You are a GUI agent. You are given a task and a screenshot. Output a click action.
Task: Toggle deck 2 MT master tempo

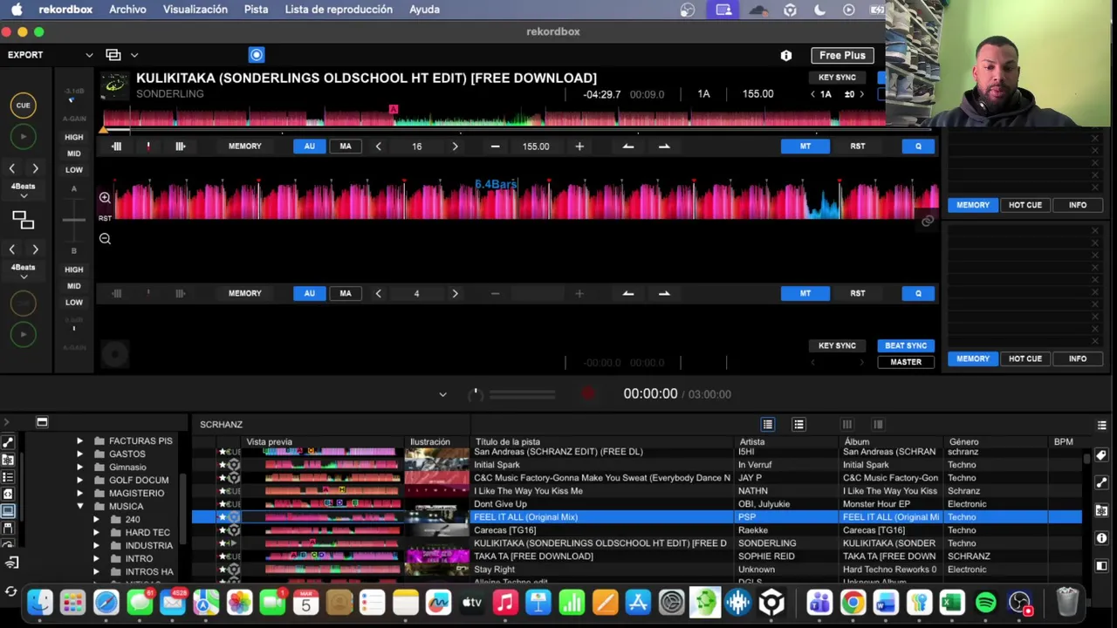click(805, 293)
